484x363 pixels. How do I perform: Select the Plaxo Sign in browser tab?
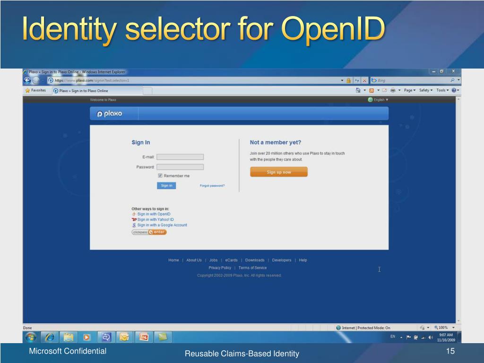[97, 91]
